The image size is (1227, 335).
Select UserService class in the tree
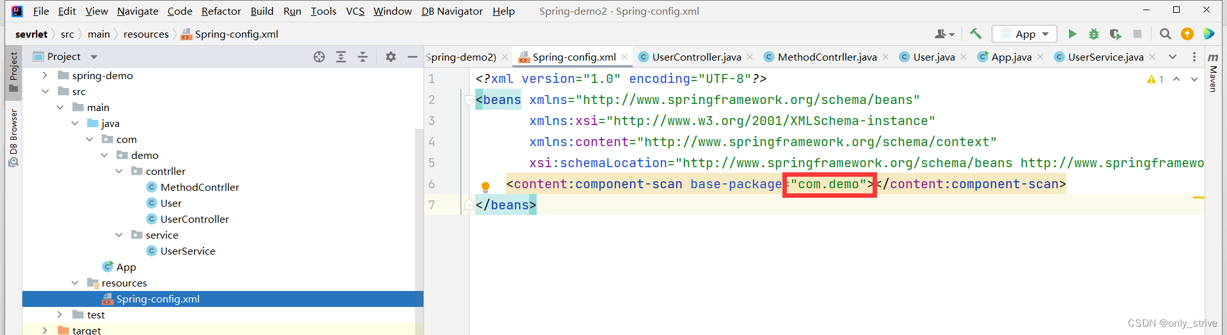pyautogui.click(x=187, y=251)
